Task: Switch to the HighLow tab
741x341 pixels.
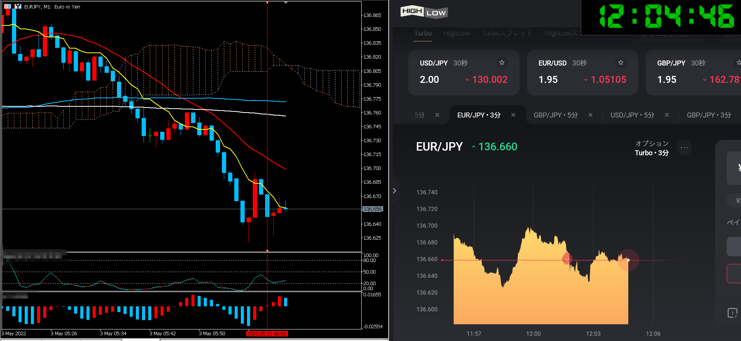Action: 456,33
